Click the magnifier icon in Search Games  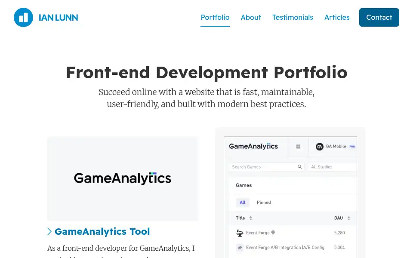coord(299,167)
